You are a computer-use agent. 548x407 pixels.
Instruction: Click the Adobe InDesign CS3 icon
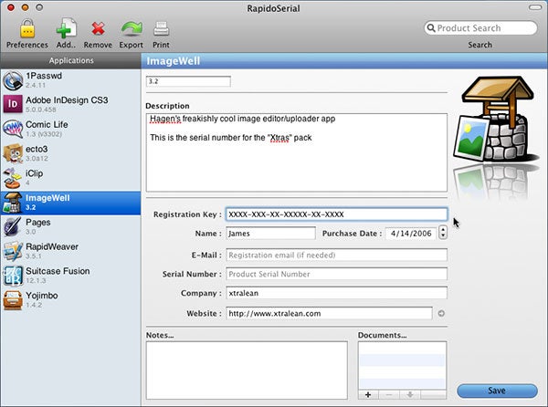click(13, 104)
